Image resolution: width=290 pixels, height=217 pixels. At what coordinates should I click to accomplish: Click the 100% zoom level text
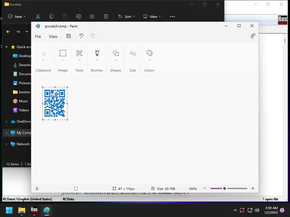tap(193, 188)
